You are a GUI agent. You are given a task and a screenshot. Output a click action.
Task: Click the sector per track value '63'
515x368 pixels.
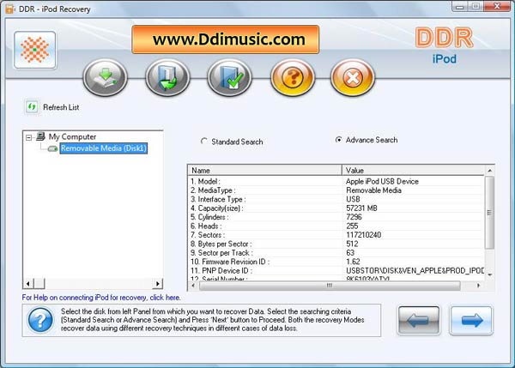point(350,253)
